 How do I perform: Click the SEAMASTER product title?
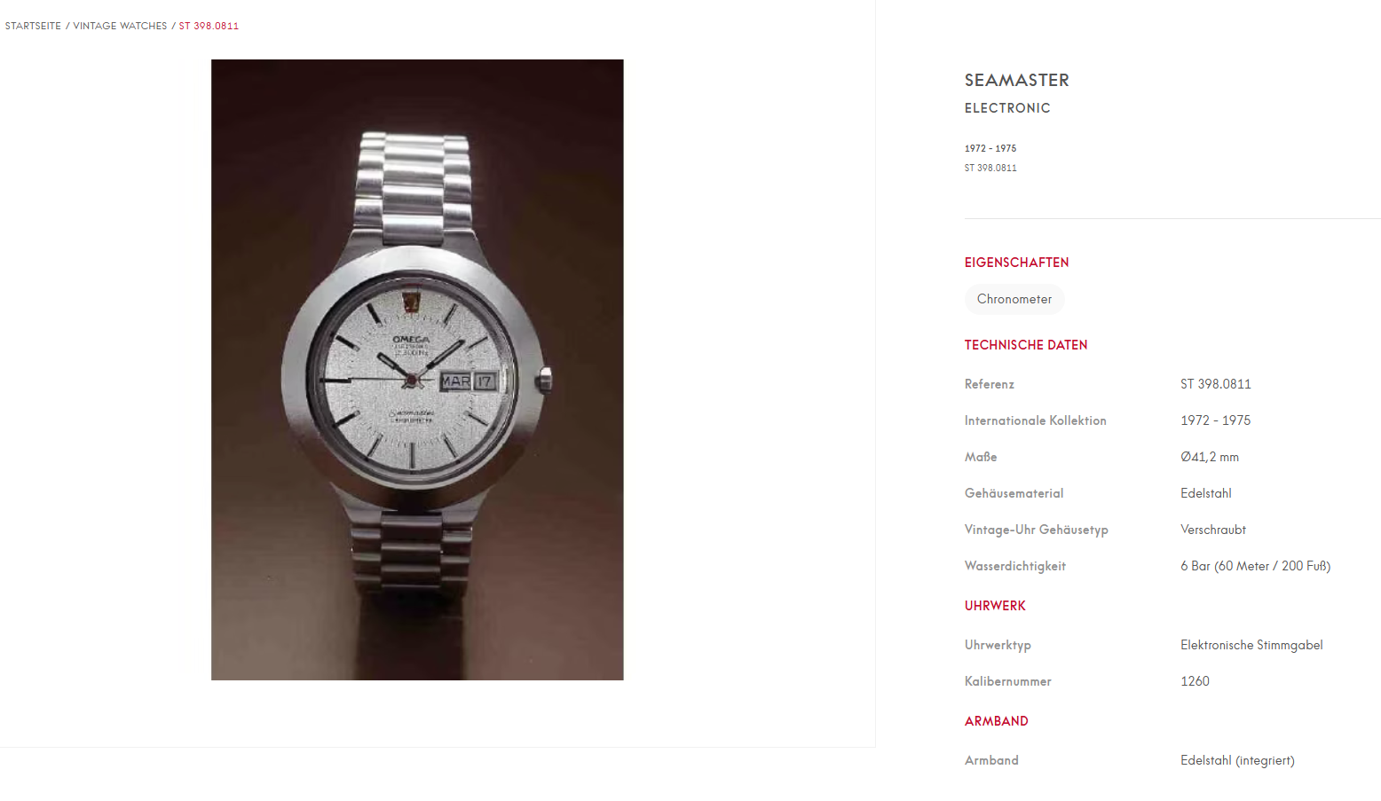[x=1017, y=80]
